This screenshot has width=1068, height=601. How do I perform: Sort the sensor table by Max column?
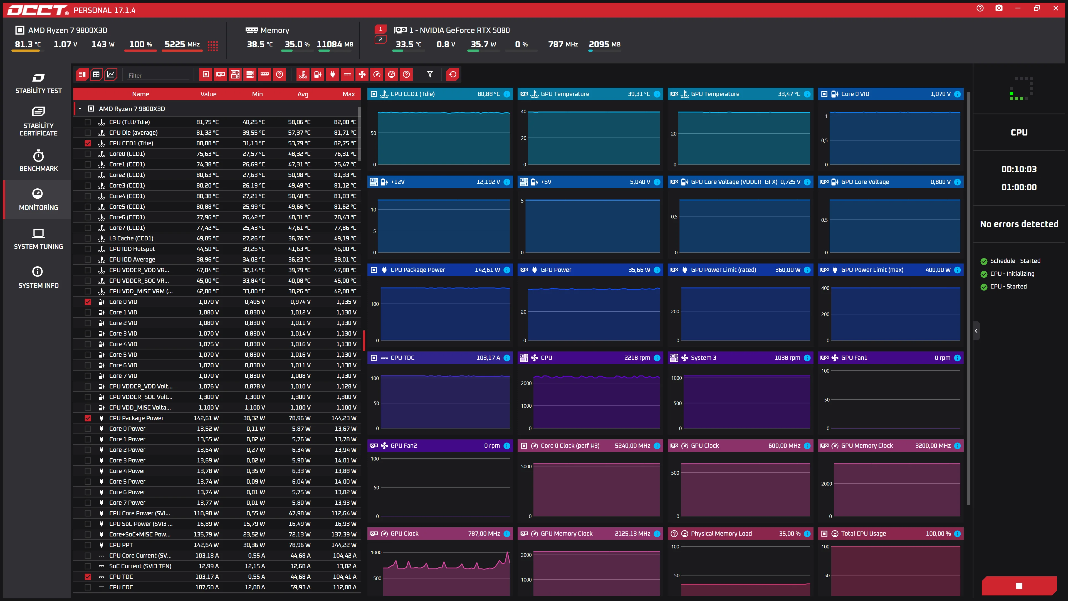click(349, 94)
